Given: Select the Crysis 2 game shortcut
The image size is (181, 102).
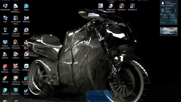Looking at the screenshot, I should click(101, 7).
